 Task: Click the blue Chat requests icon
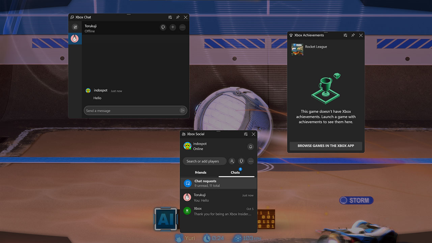point(187,183)
